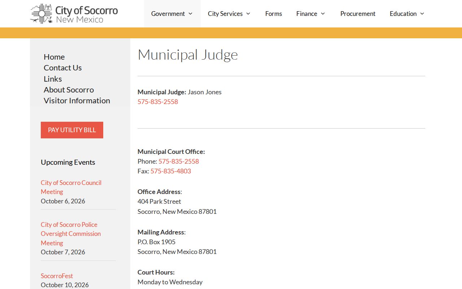Image resolution: width=462 pixels, height=289 pixels.
Task: Open the Contact Us sidebar link
Action: pyautogui.click(x=63, y=68)
